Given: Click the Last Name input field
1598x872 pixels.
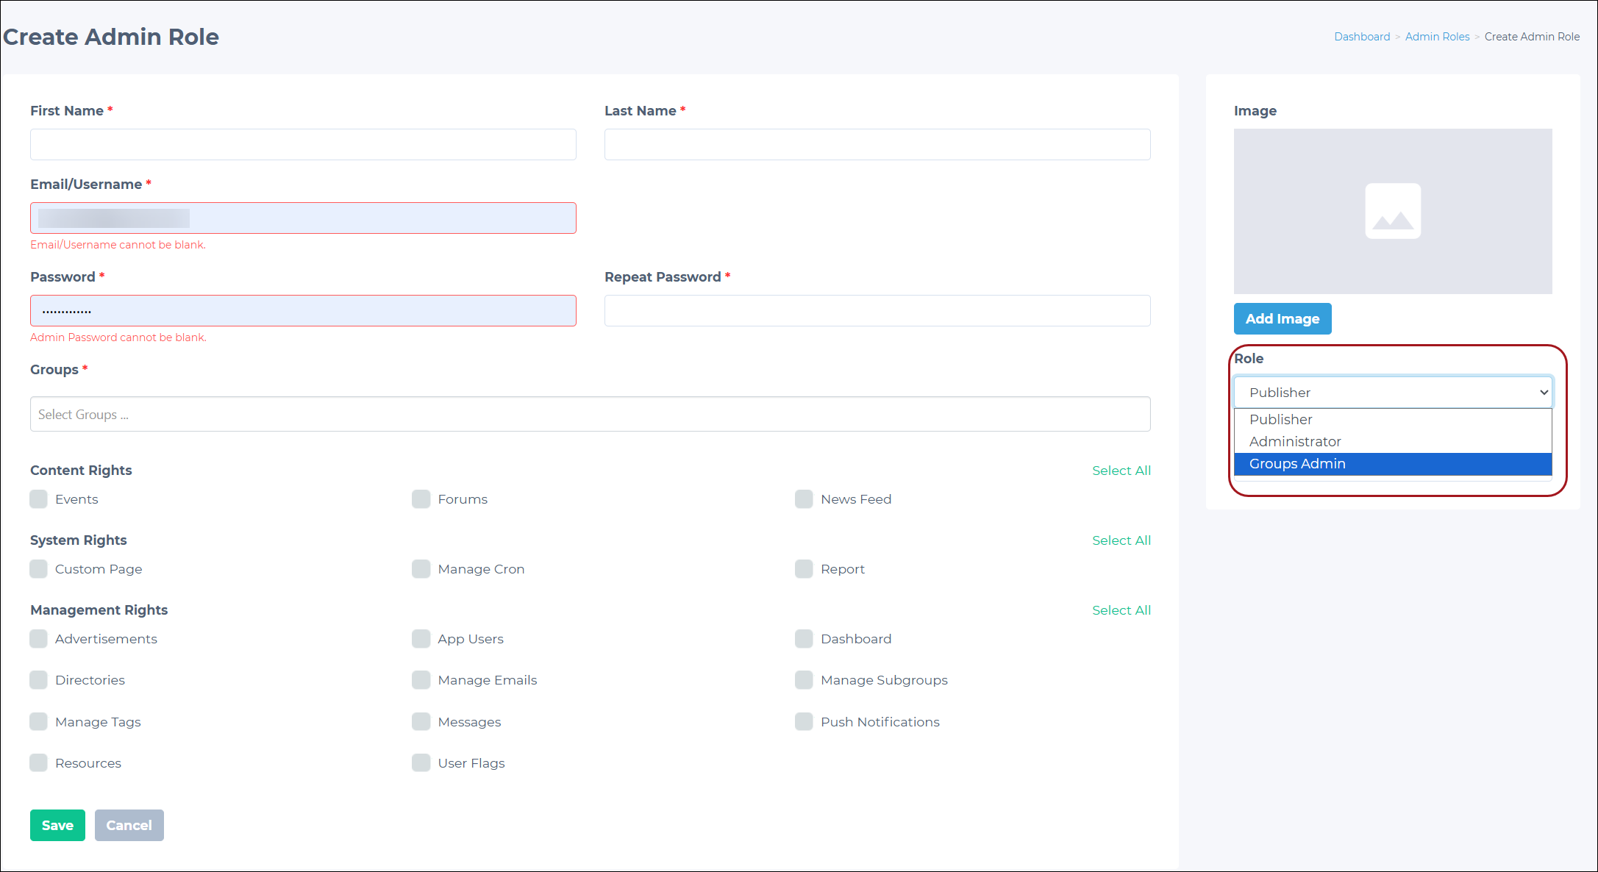Looking at the screenshot, I should 877,145.
